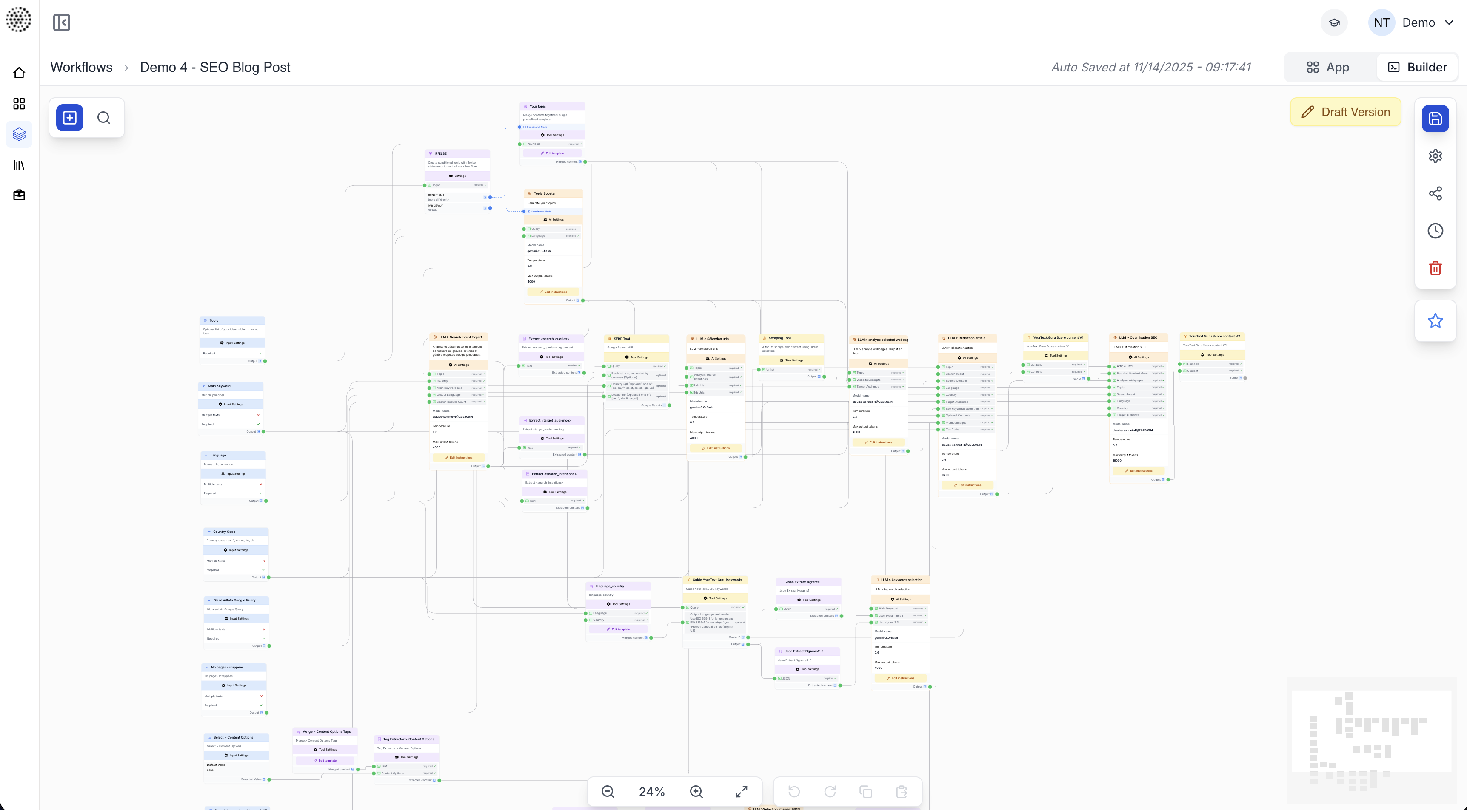The height and width of the screenshot is (810, 1467).
Task: Click the red delete trash icon
Action: click(x=1435, y=268)
